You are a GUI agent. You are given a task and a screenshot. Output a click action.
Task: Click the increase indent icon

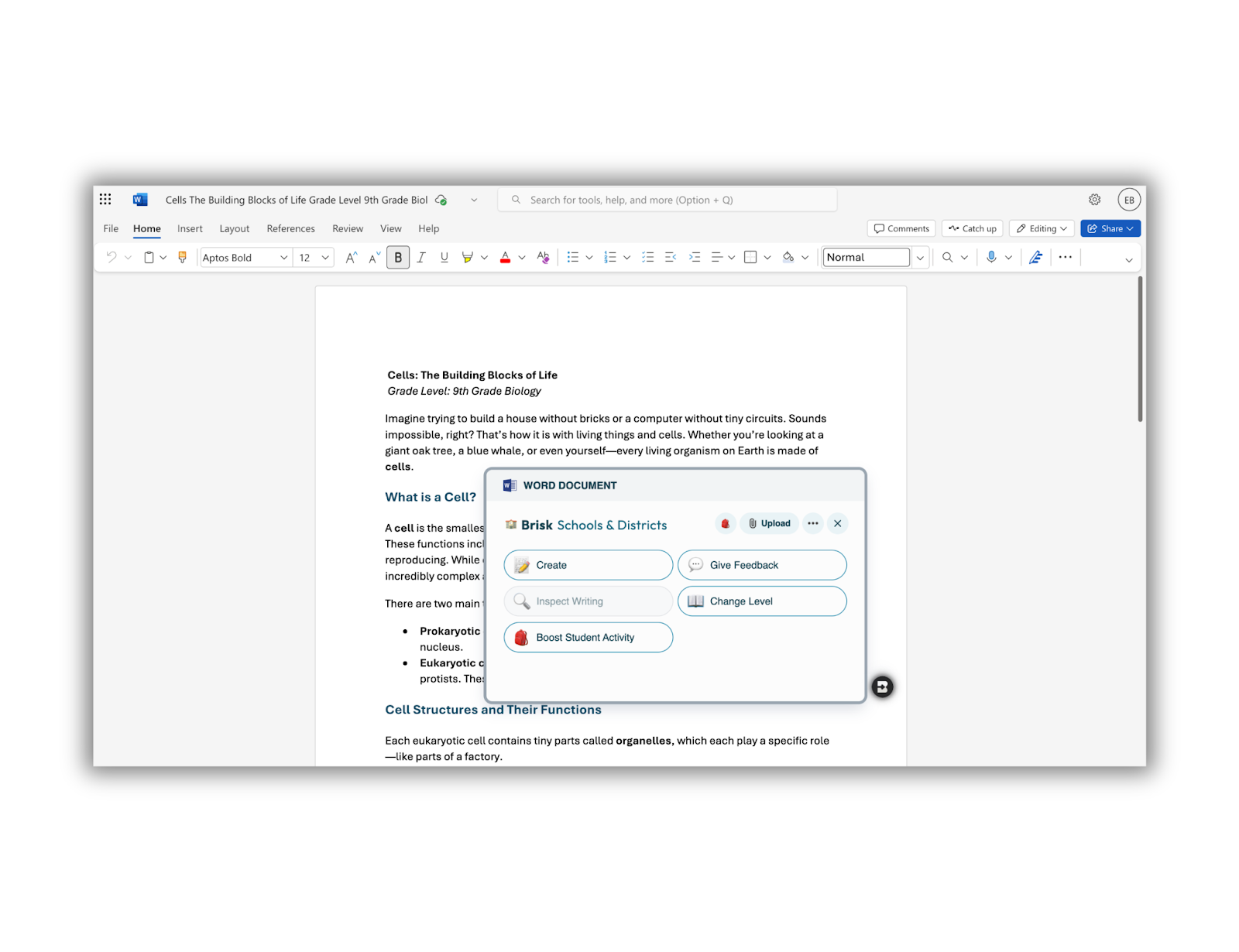(695, 258)
